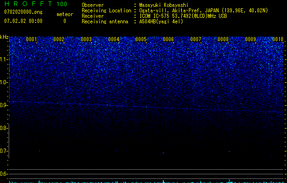Click time marker 0007

tap(196, 39)
